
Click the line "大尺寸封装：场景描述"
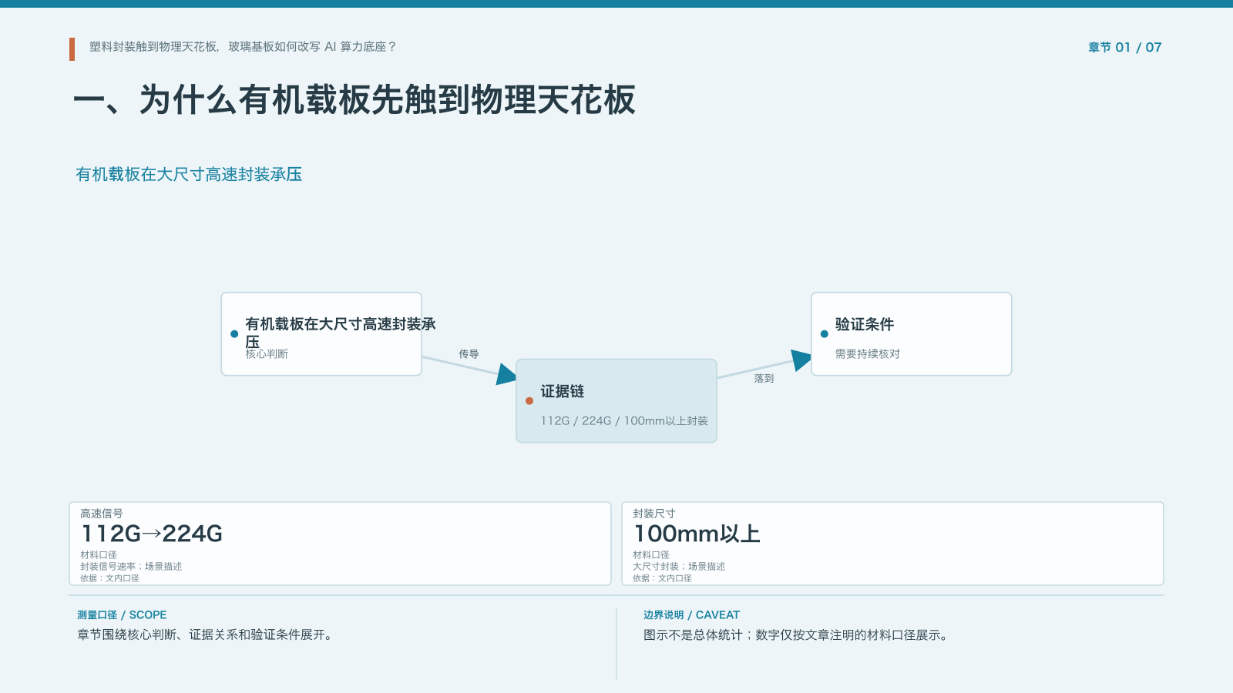click(x=679, y=567)
